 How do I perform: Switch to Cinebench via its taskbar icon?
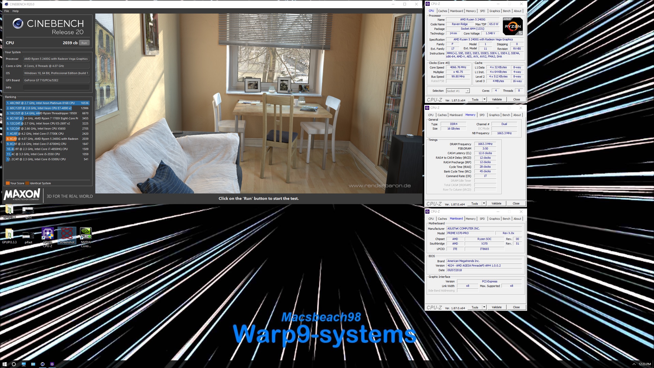pyautogui.click(x=43, y=364)
